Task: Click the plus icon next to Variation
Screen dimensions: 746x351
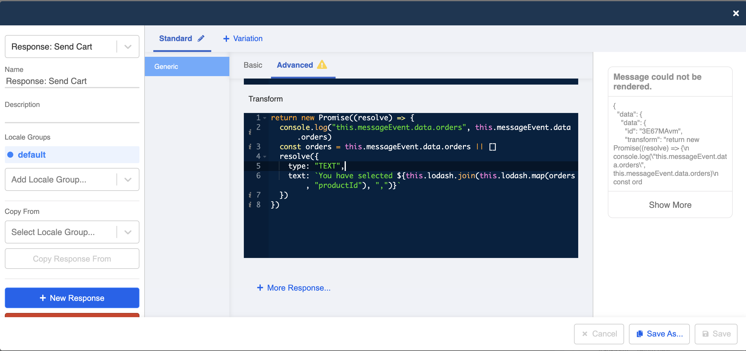Action: (226, 38)
